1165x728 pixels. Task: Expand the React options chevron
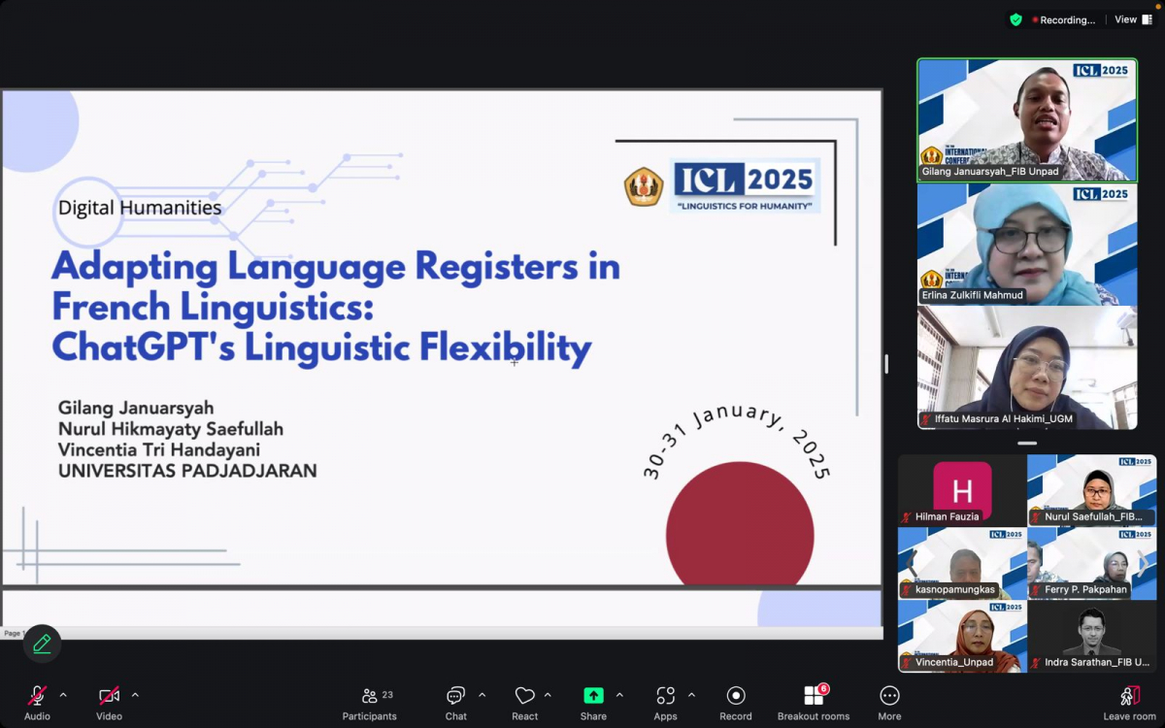[548, 695]
